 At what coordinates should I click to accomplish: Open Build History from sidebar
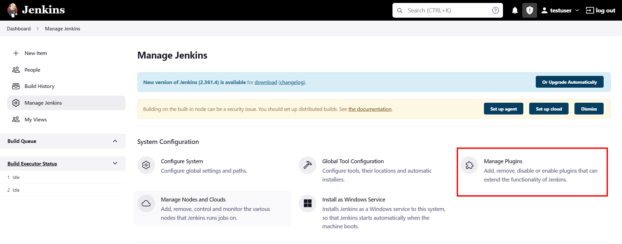(40, 86)
